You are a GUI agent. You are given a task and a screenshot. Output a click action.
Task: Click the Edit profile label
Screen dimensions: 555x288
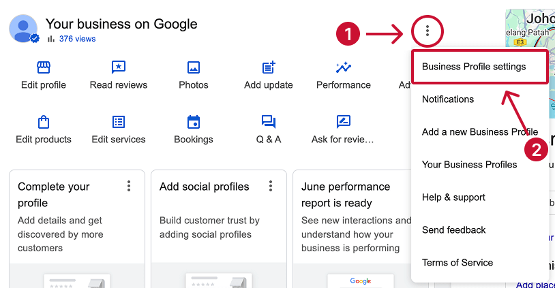(x=44, y=85)
